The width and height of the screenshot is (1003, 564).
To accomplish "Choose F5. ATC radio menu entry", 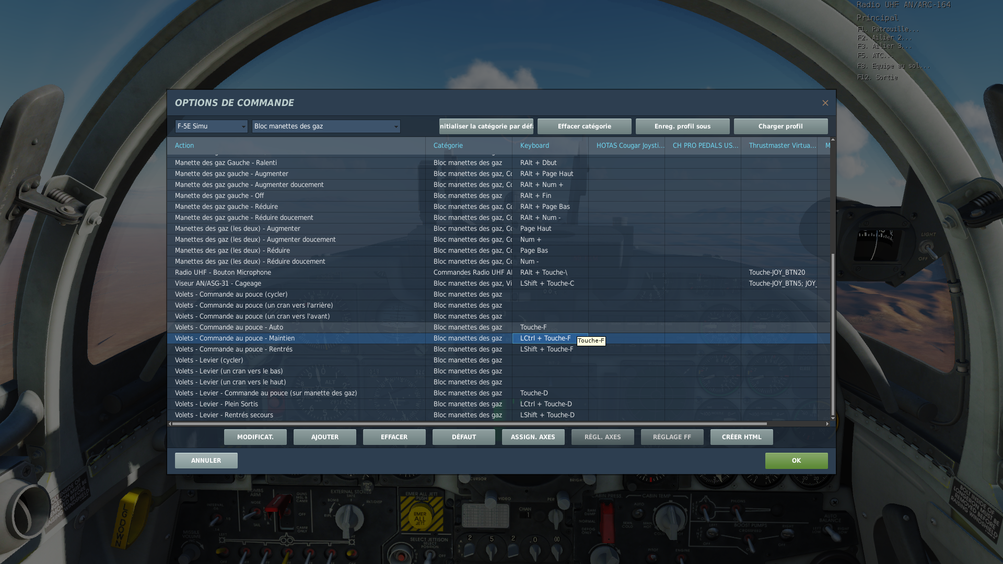I will pos(876,55).
